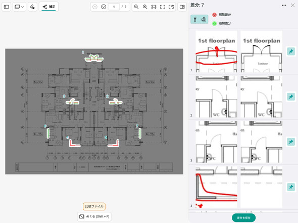Image resolution: width=298 pixels, height=223 pixels.
Task: Pin difference number 1
Action: coord(291,51)
